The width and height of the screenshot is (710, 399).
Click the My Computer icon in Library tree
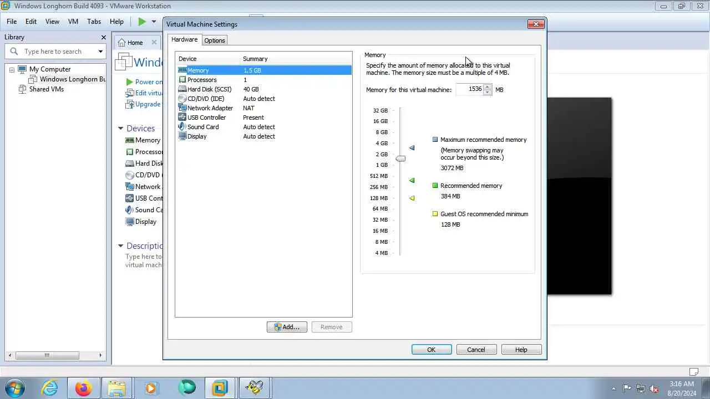point(22,69)
